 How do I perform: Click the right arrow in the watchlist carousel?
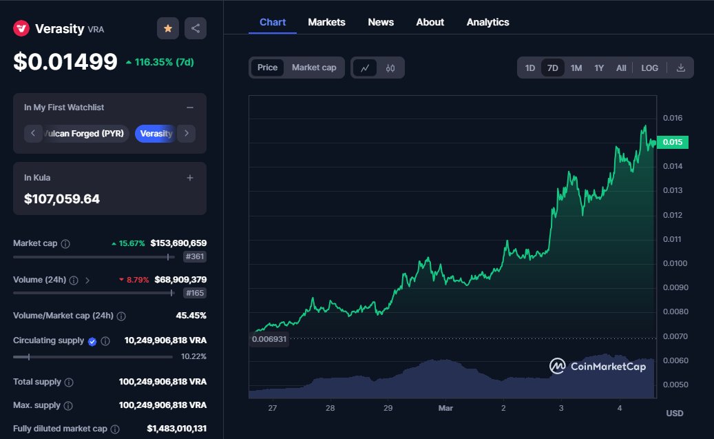point(186,133)
